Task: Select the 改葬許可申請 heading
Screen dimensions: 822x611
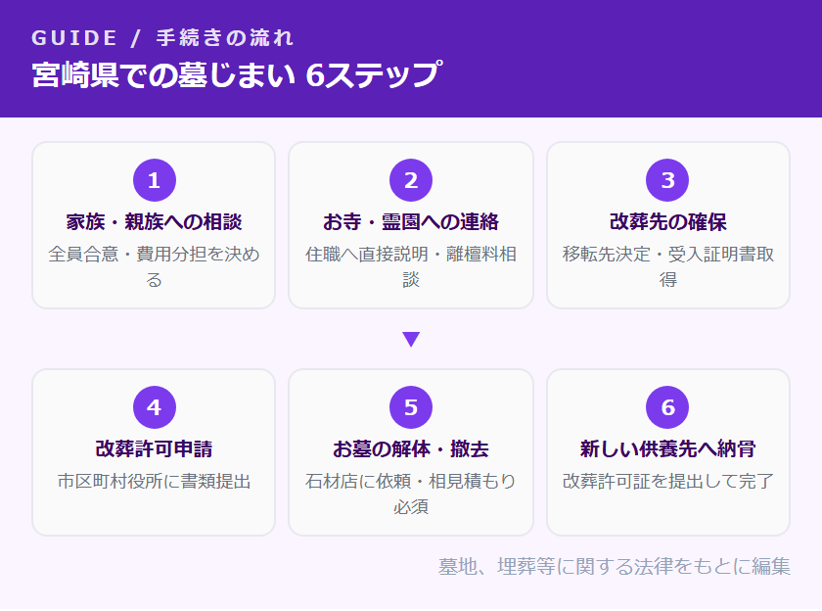Action: tap(154, 448)
